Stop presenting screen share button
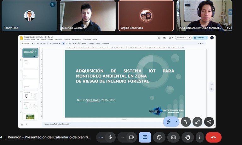This screenshot has height=145, width=242. 145,137
